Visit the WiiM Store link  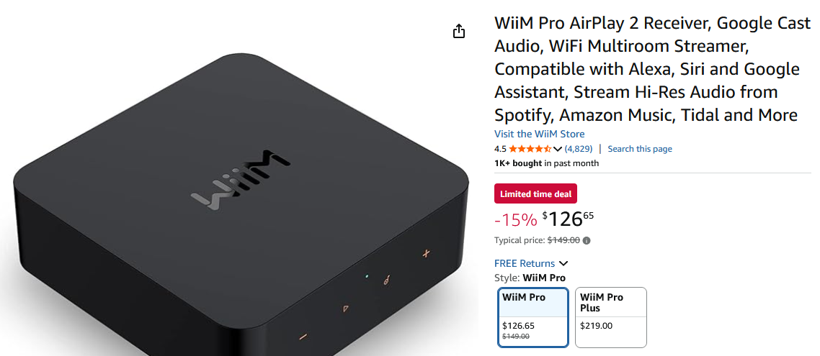[539, 134]
